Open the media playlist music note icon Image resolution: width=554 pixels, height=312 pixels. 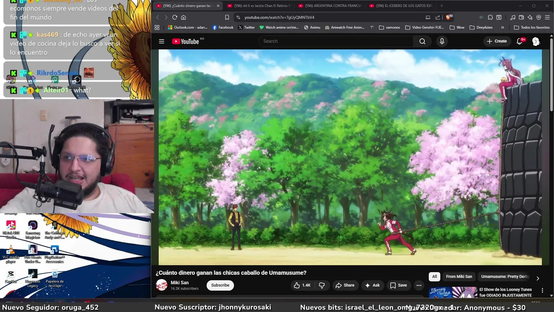point(513,17)
